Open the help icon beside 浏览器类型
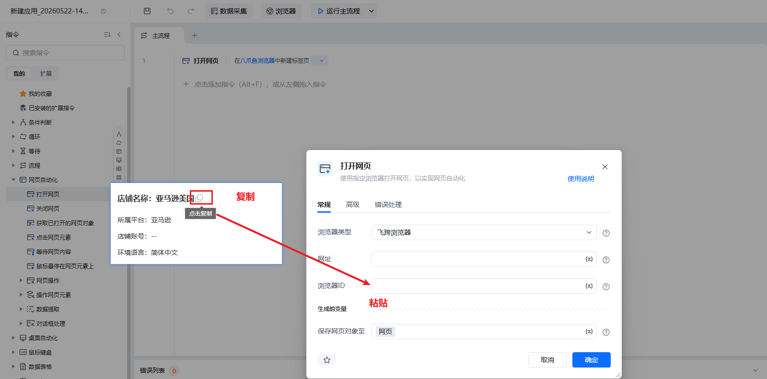The height and width of the screenshot is (379, 767). click(x=606, y=233)
